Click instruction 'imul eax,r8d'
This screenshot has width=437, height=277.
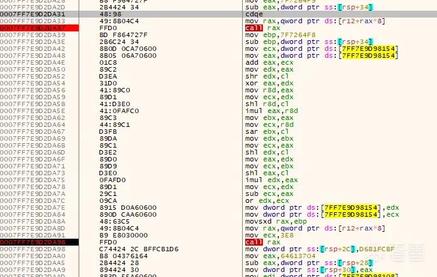tap(272, 111)
